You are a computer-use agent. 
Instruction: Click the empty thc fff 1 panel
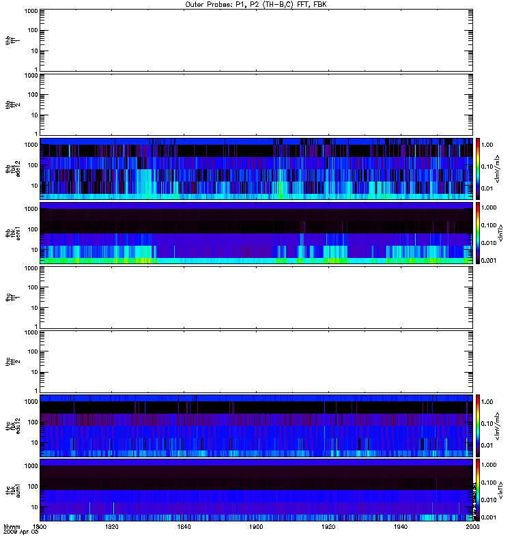coord(256,298)
